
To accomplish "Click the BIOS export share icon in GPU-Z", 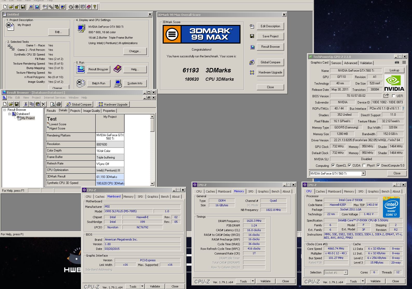I will (x=386, y=96).
